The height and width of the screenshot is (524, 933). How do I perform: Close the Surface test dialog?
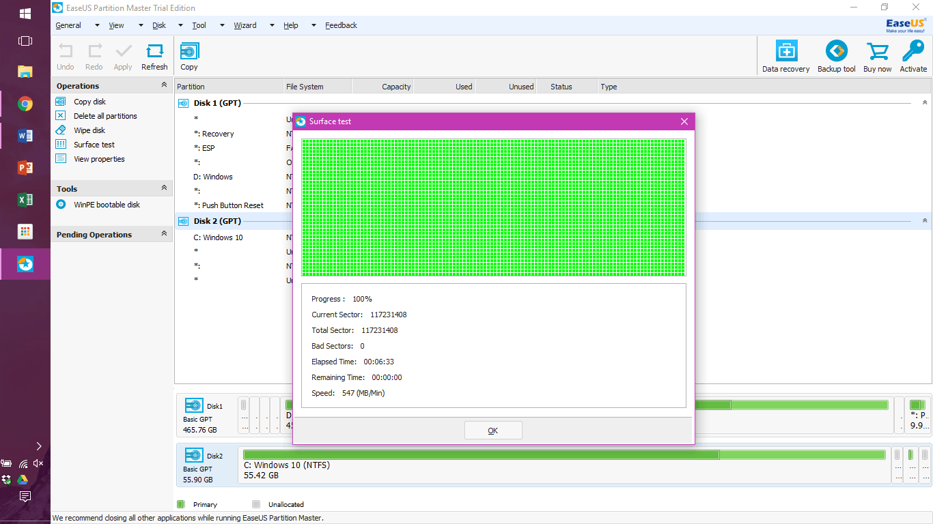684,121
